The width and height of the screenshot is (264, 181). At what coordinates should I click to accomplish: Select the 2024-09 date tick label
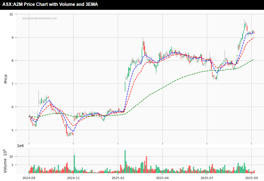tap(29, 178)
